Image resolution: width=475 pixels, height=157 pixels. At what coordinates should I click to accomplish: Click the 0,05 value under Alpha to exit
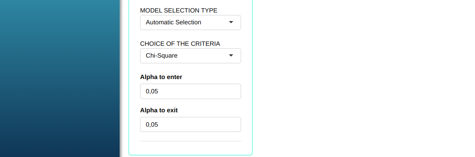(152, 124)
